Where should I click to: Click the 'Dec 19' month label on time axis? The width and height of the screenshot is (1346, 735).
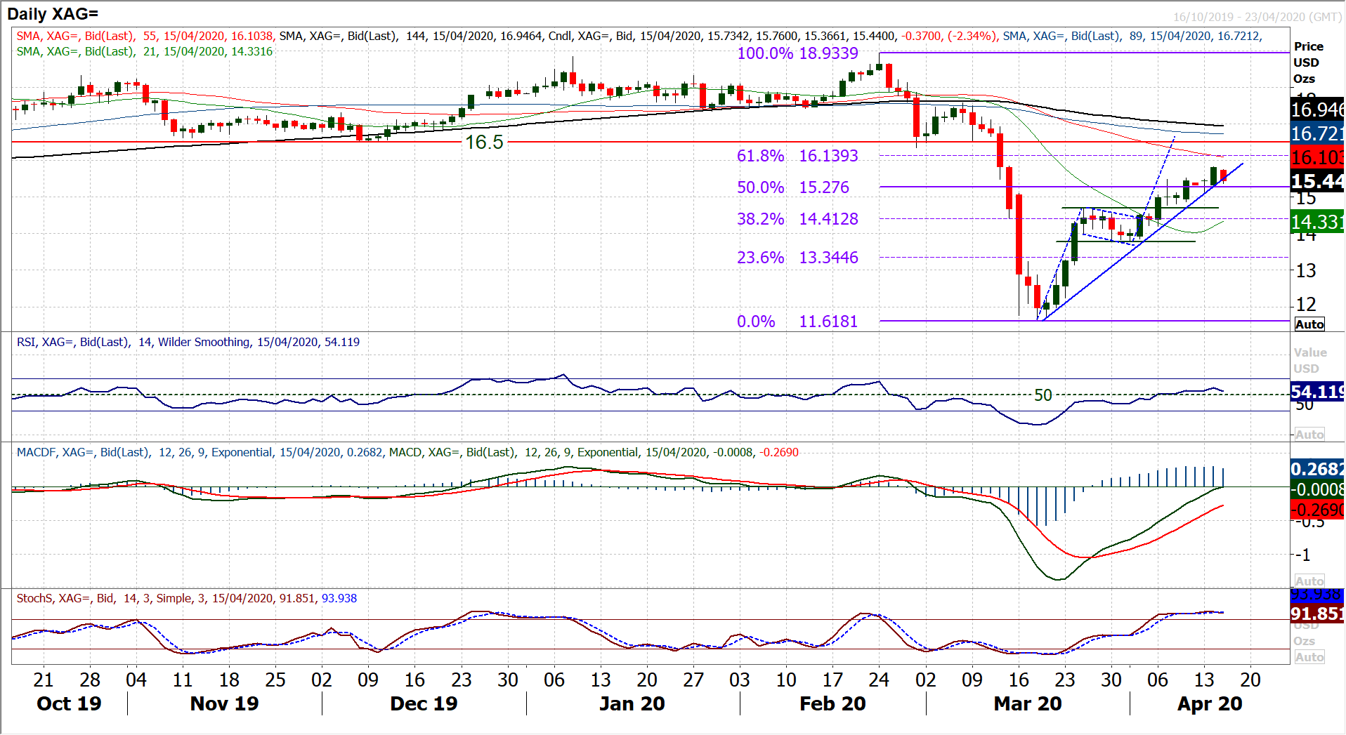point(424,703)
